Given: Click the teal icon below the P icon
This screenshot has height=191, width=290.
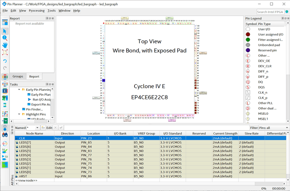Looking at the screenshot, I should pyautogui.click(x=5, y=121).
